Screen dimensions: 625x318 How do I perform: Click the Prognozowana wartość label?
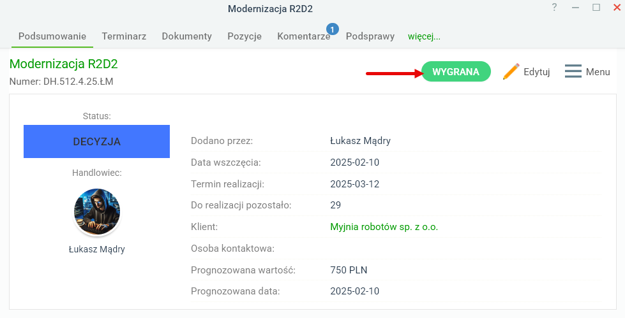click(x=243, y=270)
